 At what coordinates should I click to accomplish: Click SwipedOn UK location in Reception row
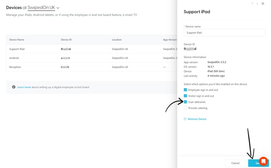(x=120, y=67)
